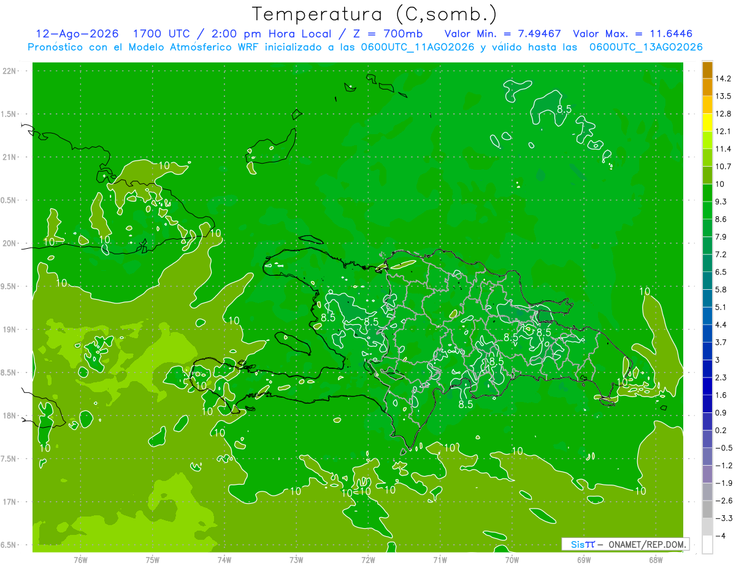Screen dimensions: 736x568
Task: Click the '22N' latitude axis label
Action: click(x=10, y=70)
